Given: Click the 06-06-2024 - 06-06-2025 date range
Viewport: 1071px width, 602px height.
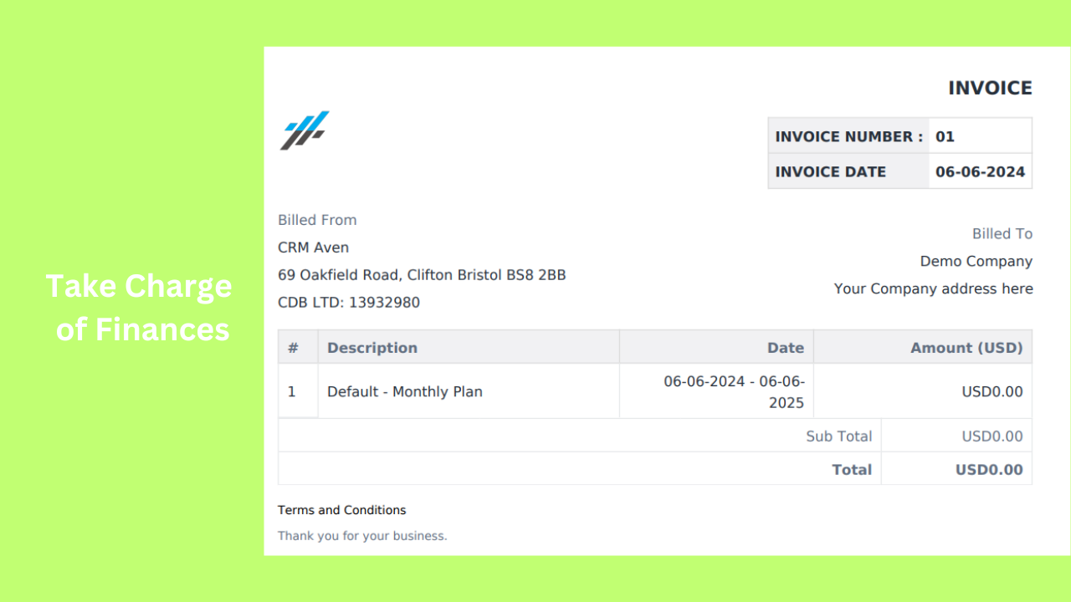Looking at the screenshot, I should [734, 392].
